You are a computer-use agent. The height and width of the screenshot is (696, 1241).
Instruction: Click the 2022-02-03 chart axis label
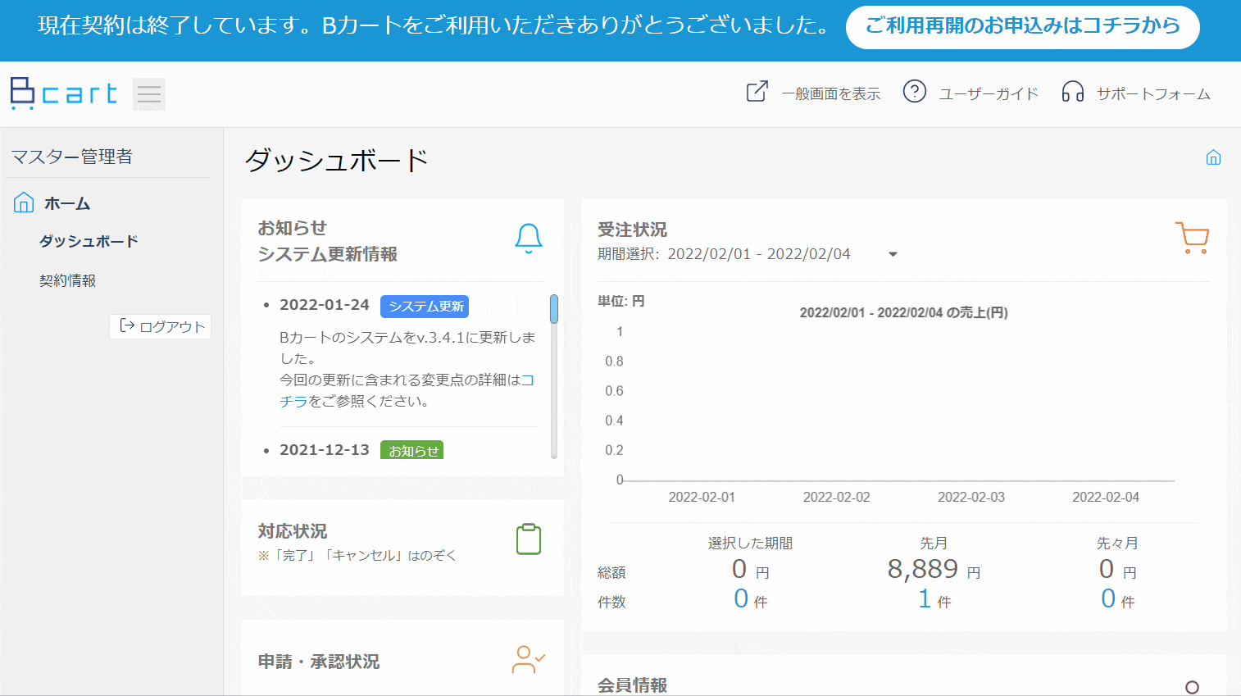click(971, 497)
